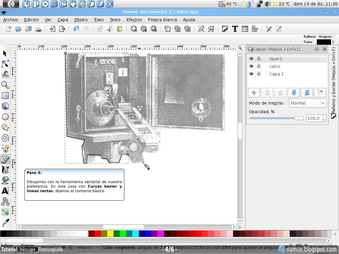Pick the yellow swatch in palette
339x254 pixels.
tap(111, 234)
